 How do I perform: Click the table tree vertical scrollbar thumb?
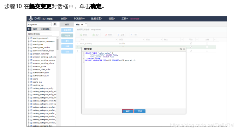coord(57,44)
